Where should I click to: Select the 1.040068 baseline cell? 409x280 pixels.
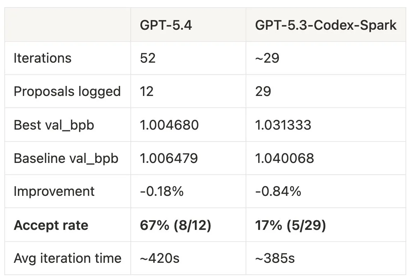click(284, 158)
